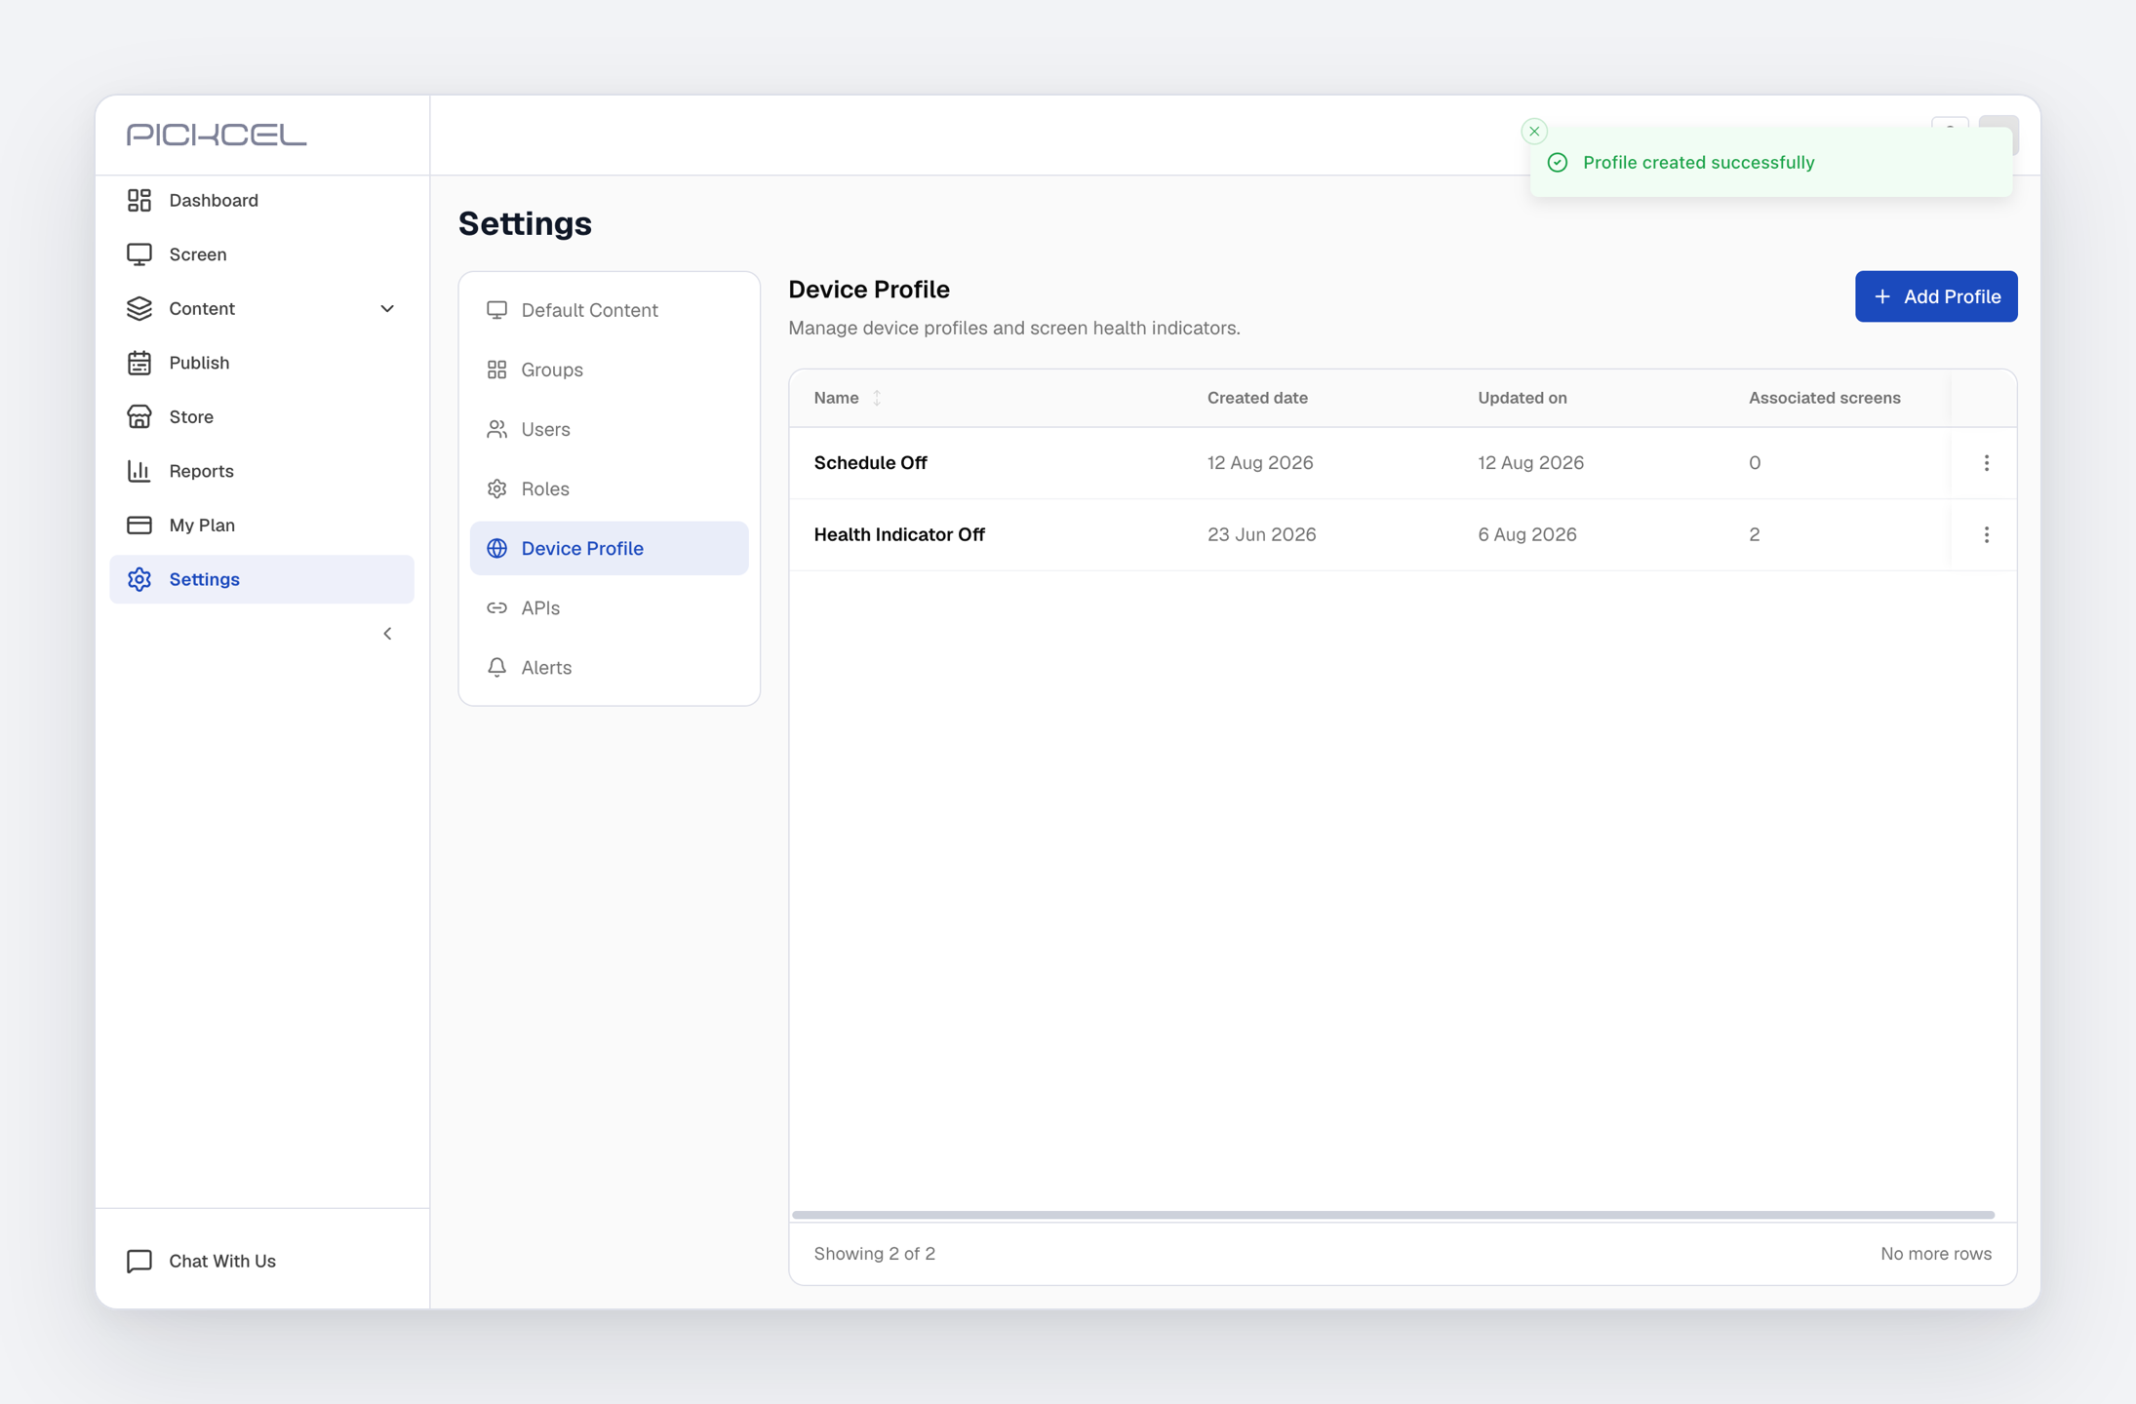The height and width of the screenshot is (1404, 2136).
Task: Expand the Content menu chevron
Action: [x=387, y=308]
